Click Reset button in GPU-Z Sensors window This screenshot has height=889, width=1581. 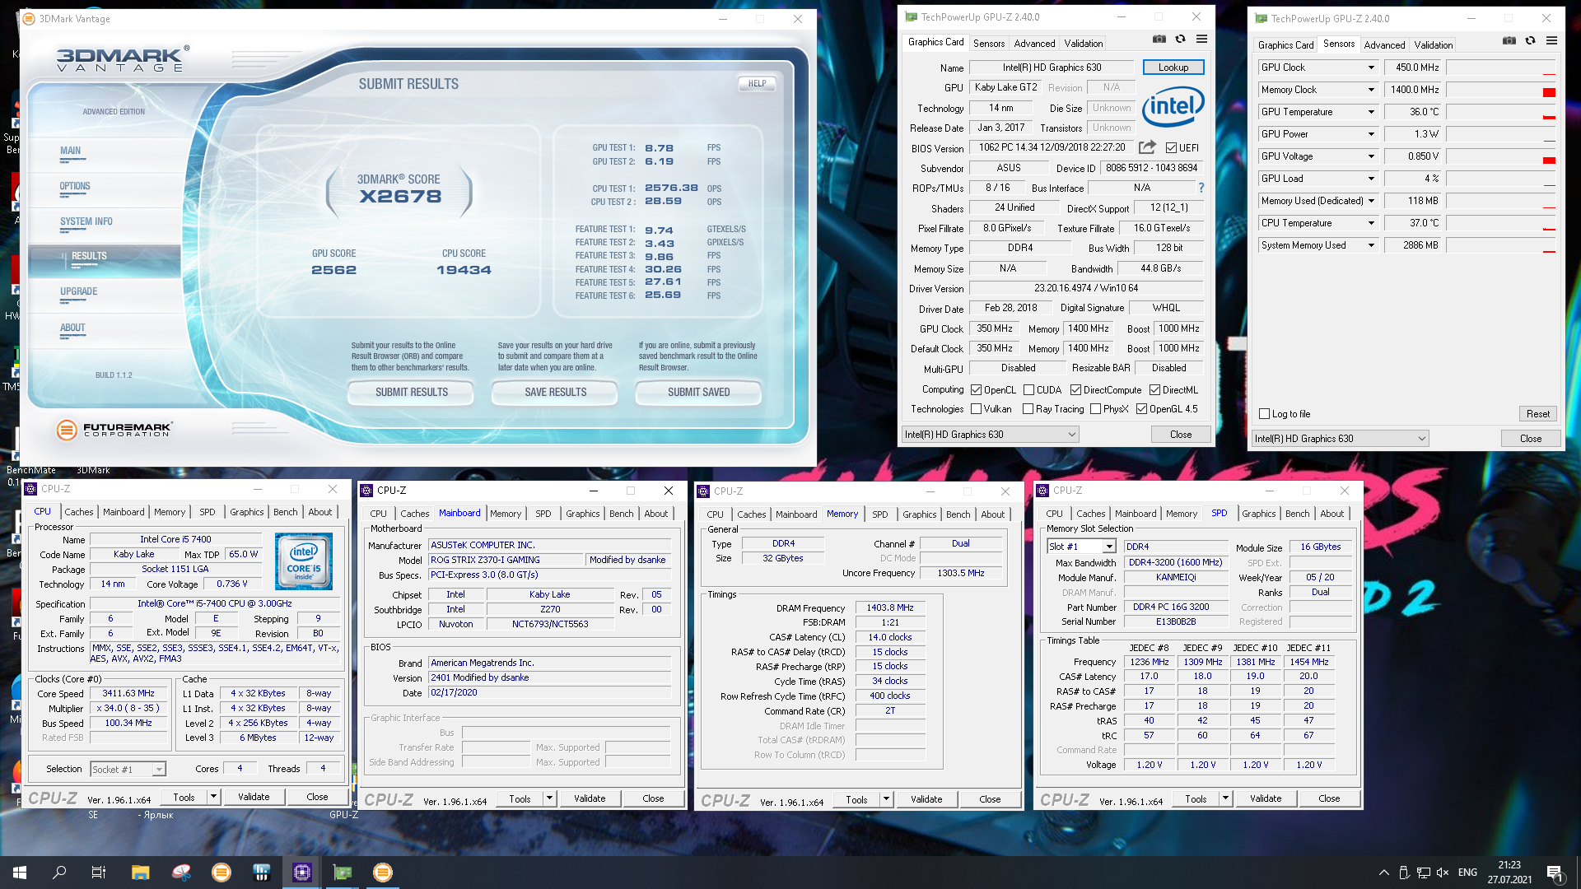(1537, 414)
